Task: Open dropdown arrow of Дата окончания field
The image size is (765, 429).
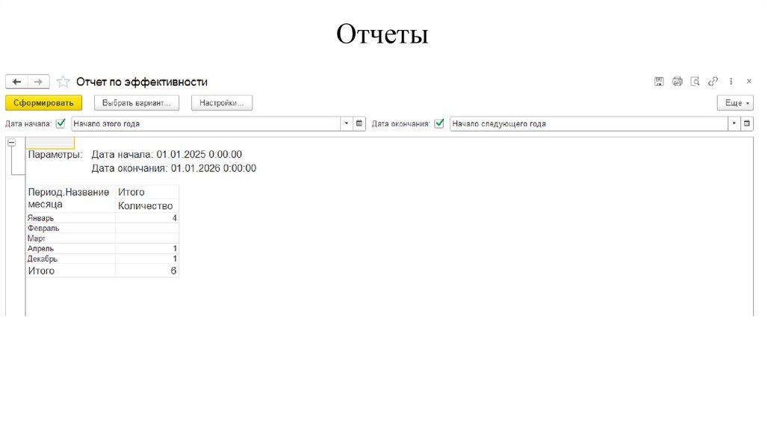Action: click(x=734, y=123)
